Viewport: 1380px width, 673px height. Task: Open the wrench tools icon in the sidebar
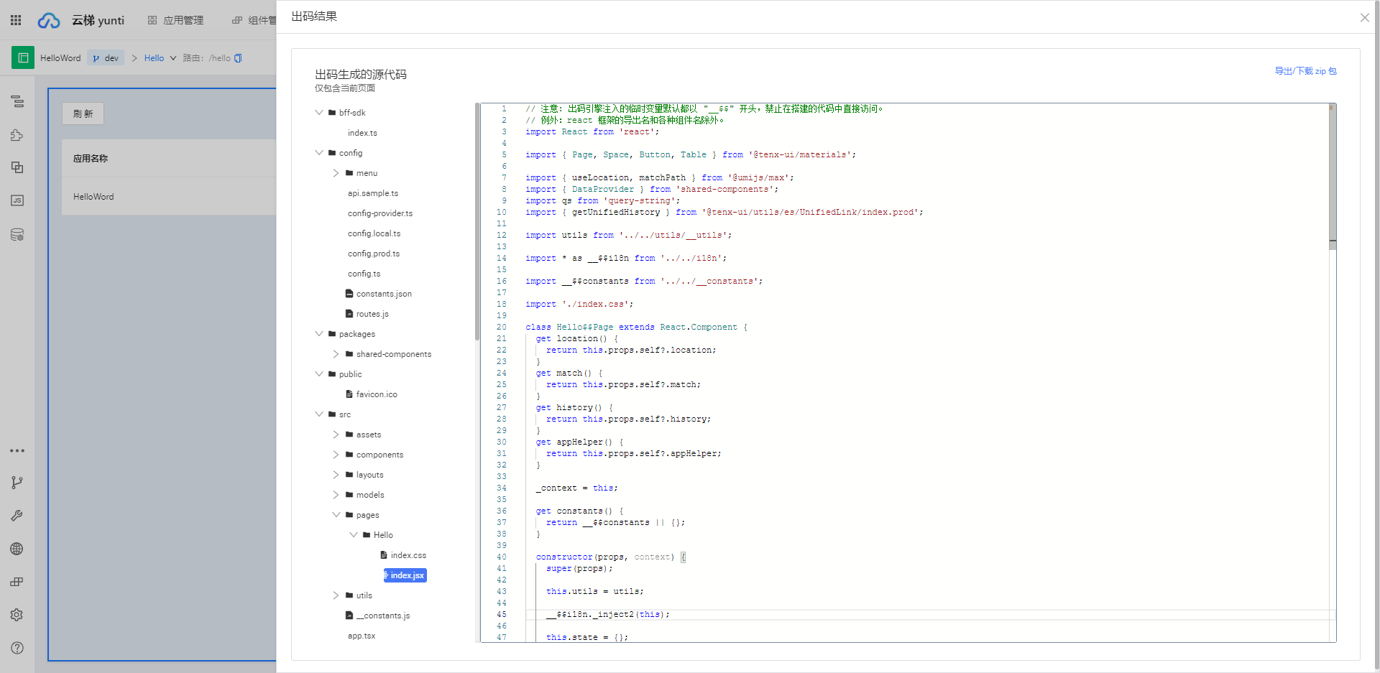(17, 516)
